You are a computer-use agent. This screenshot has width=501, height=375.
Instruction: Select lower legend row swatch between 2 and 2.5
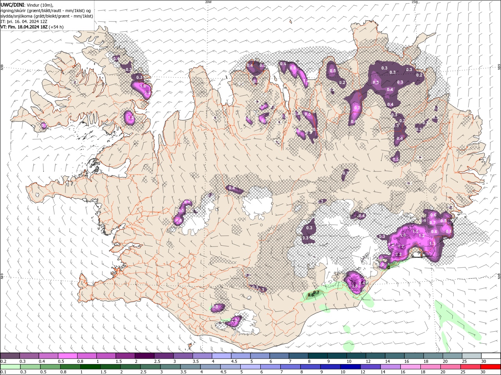130,367
